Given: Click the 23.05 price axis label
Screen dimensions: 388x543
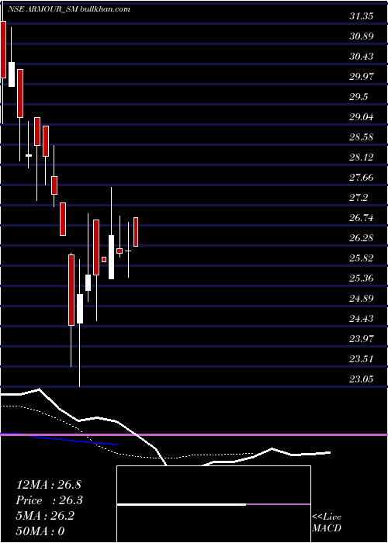Looking at the screenshot, I should tap(362, 379).
